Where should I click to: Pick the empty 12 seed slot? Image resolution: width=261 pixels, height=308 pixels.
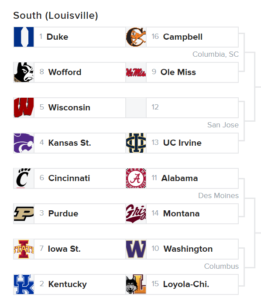[x=182, y=108]
